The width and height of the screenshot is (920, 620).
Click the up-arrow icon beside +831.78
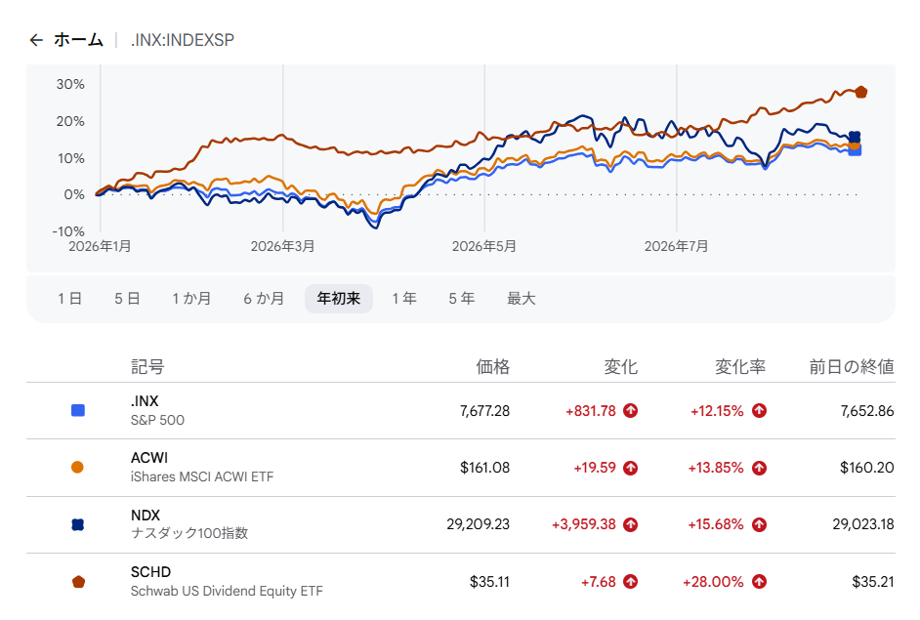pos(631,411)
